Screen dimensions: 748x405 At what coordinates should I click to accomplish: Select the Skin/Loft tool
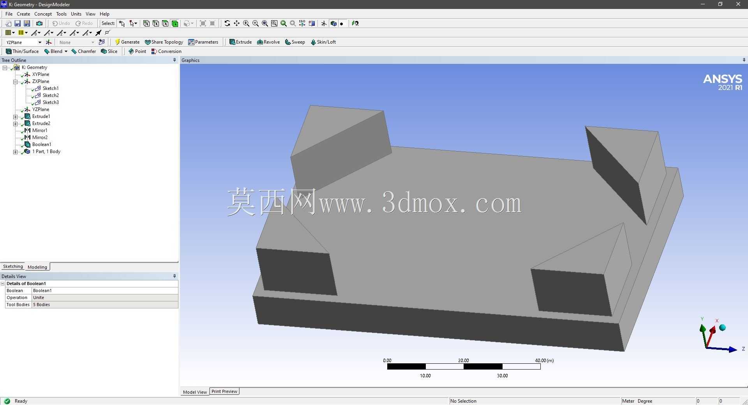[323, 42]
